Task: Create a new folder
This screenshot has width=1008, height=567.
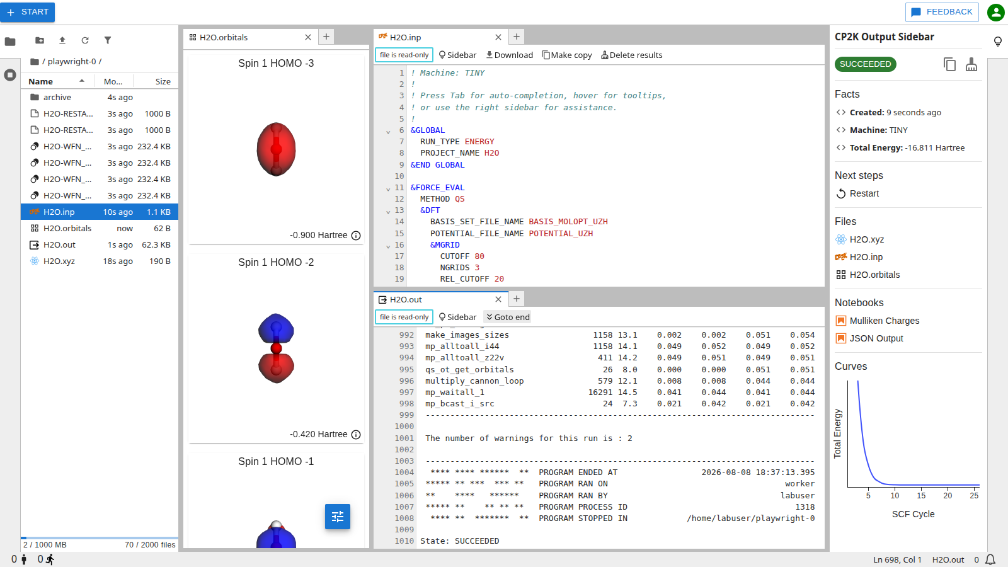Action: 40,40
